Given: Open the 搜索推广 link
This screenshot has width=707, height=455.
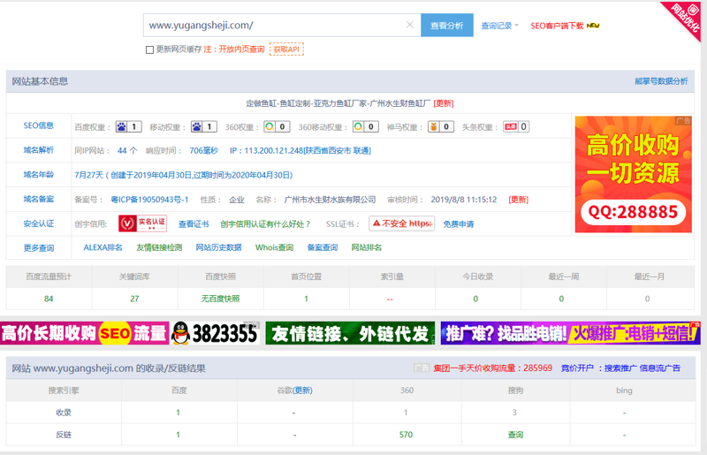Looking at the screenshot, I should 620,368.
